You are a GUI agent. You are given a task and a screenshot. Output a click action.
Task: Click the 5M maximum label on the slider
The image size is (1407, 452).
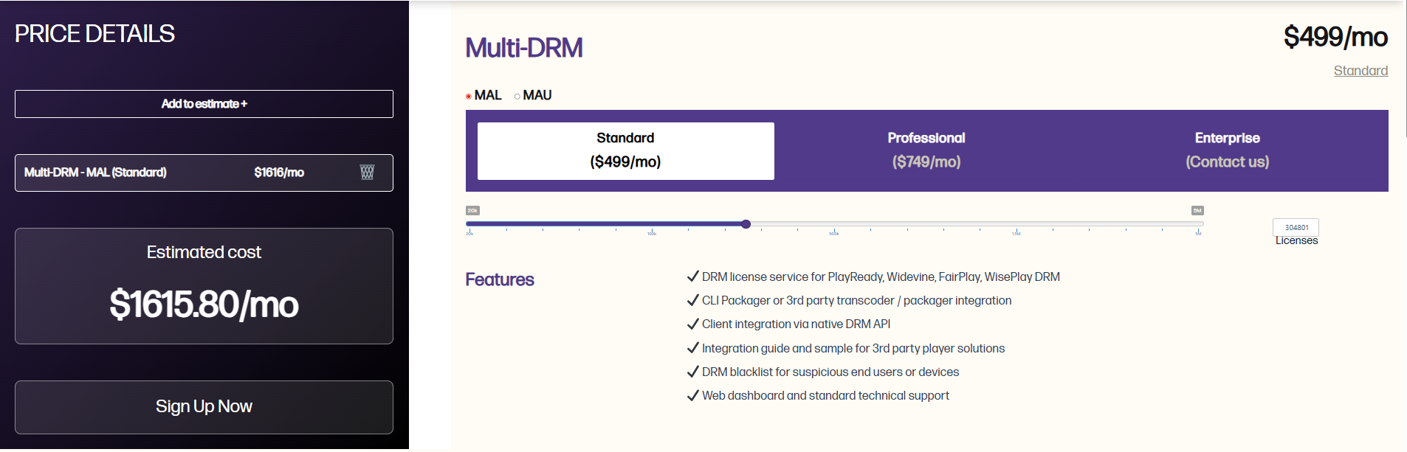(x=1197, y=210)
